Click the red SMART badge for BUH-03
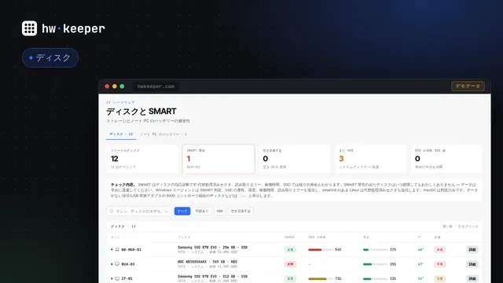This screenshot has width=503, height=283. (290, 264)
